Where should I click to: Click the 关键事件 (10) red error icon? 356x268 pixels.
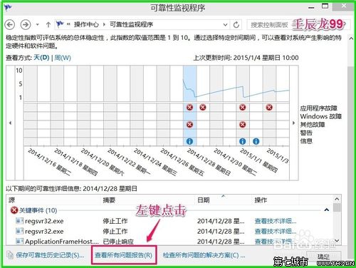point(14,210)
